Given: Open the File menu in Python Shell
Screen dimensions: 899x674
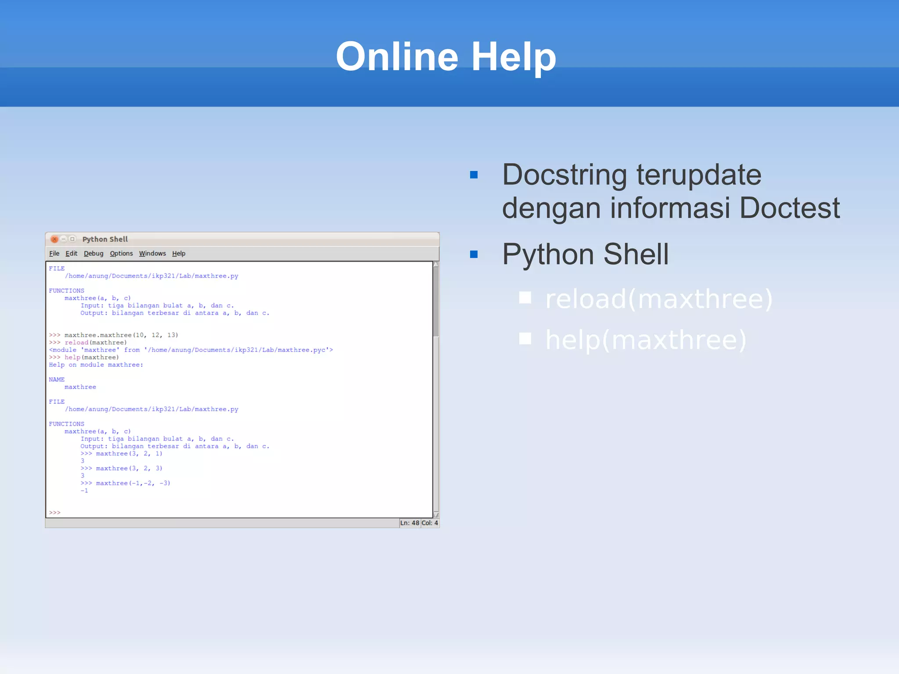Looking at the screenshot, I should pos(54,254).
